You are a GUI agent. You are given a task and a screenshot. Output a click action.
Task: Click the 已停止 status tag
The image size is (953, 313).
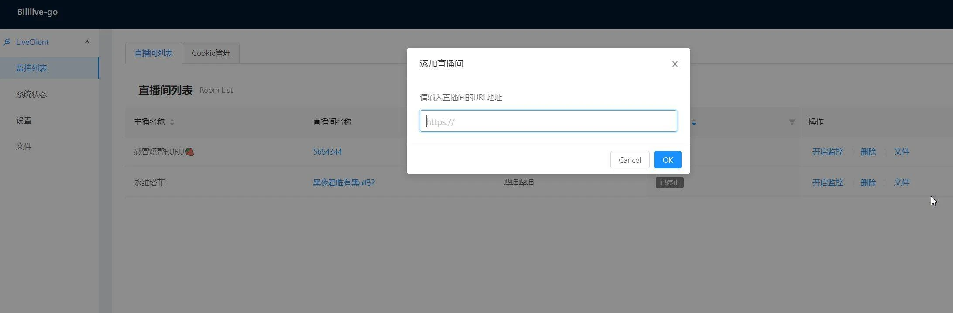(x=669, y=183)
